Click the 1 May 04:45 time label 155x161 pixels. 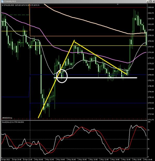coord(60,160)
